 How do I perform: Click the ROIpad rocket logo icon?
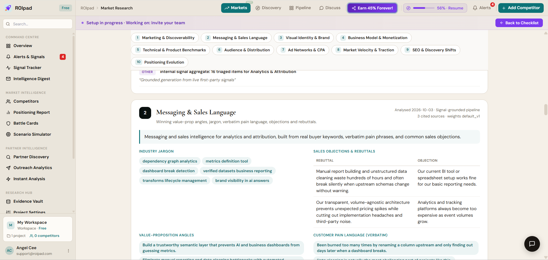[8, 8]
